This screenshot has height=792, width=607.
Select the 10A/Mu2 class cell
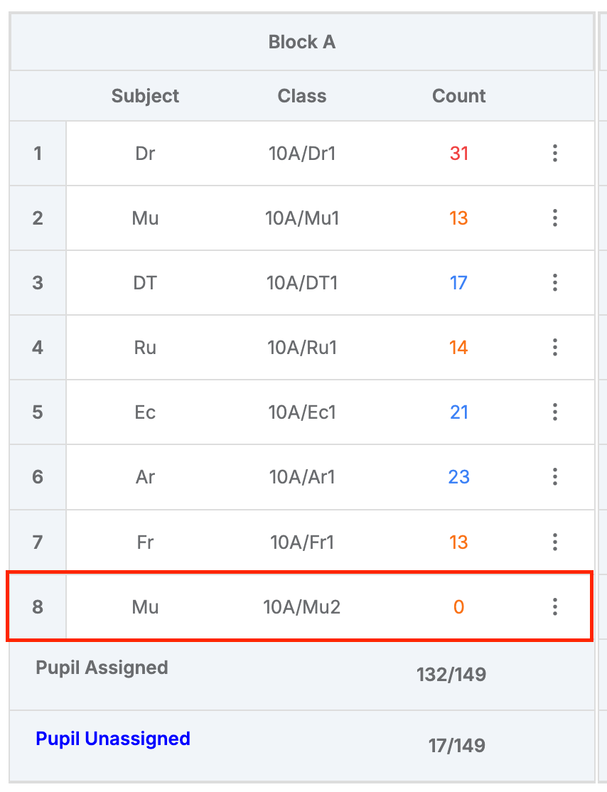(x=302, y=607)
